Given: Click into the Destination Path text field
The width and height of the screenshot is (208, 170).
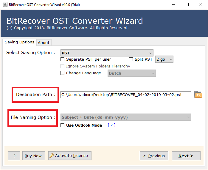Looking at the screenshot, I should pyautogui.click(x=126, y=95).
